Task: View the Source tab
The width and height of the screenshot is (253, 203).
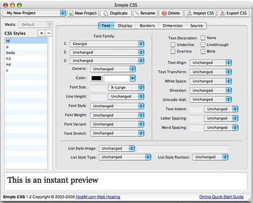Action: point(196,26)
